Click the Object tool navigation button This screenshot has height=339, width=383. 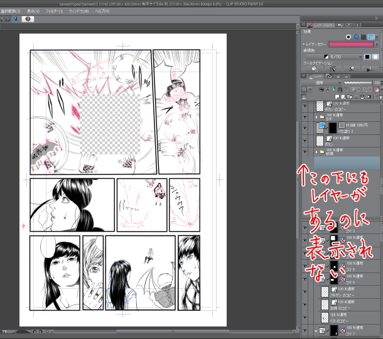click(x=315, y=69)
